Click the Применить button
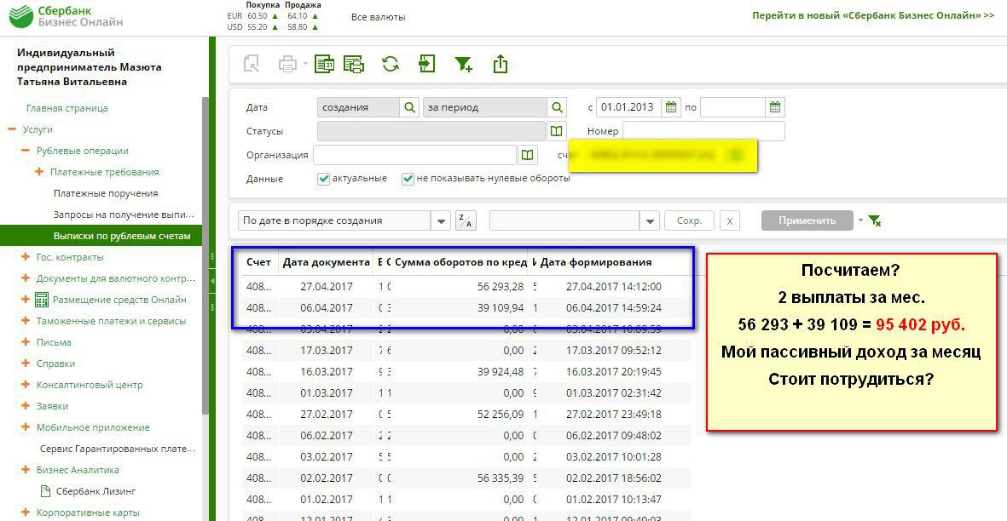The width and height of the screenshot is (1007, 521). point(807,220)
